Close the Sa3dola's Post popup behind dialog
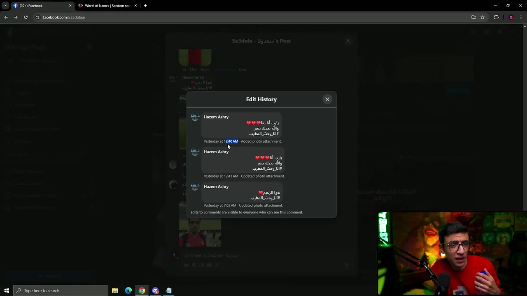This screenshot has height=296, width=527. point(348,41)
